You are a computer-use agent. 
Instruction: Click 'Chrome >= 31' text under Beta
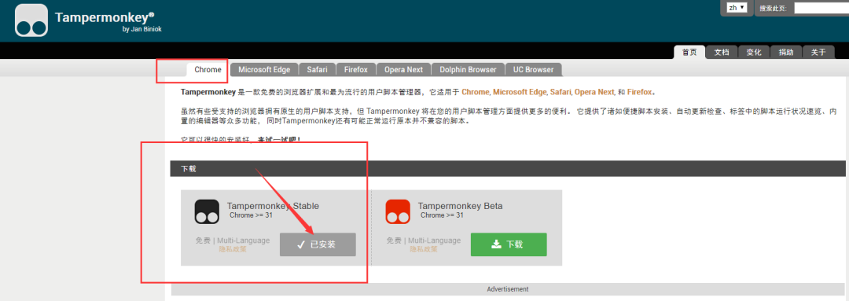point(442,215)
